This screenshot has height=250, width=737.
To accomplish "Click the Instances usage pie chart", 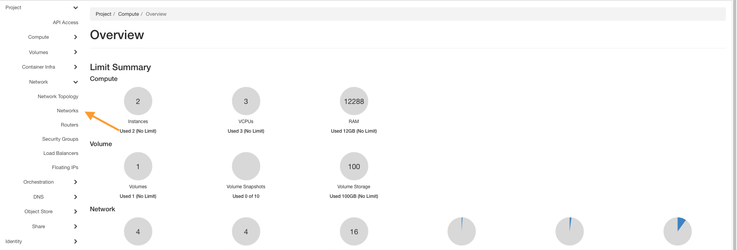I will click(138, 101).
